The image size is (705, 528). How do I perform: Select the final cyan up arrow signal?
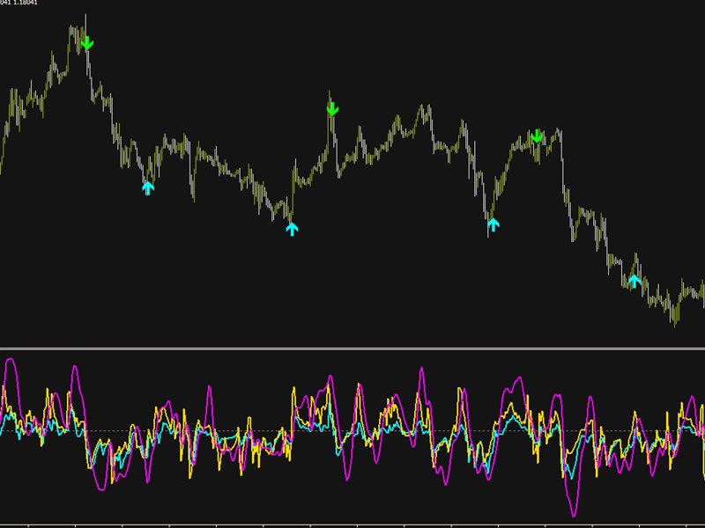tap(634, 281)
